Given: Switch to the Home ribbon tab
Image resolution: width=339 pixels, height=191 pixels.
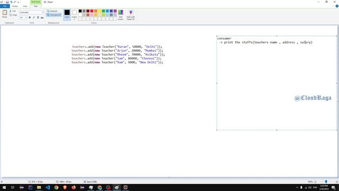Looking at the screenshot, I should [15, 6].
